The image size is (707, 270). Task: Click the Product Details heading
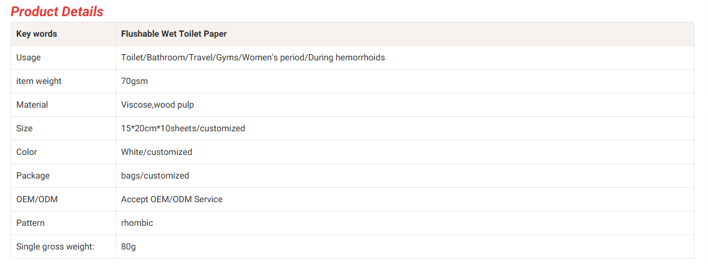57,11
